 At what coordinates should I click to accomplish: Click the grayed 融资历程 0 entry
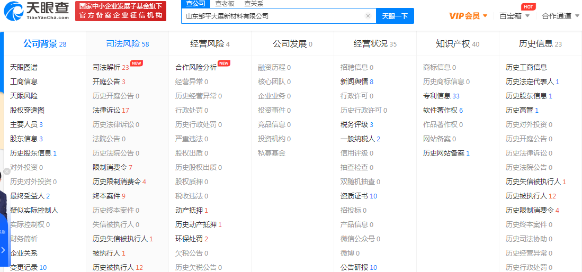274,68
